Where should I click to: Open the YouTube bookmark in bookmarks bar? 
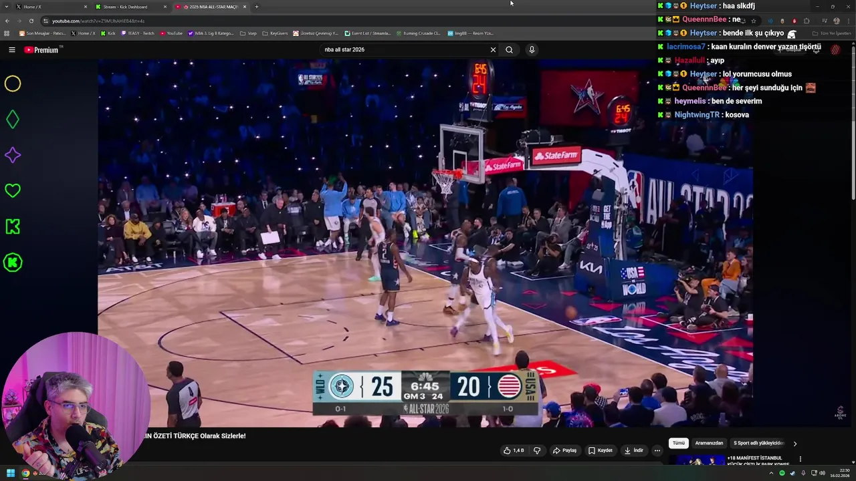[171, 33]
